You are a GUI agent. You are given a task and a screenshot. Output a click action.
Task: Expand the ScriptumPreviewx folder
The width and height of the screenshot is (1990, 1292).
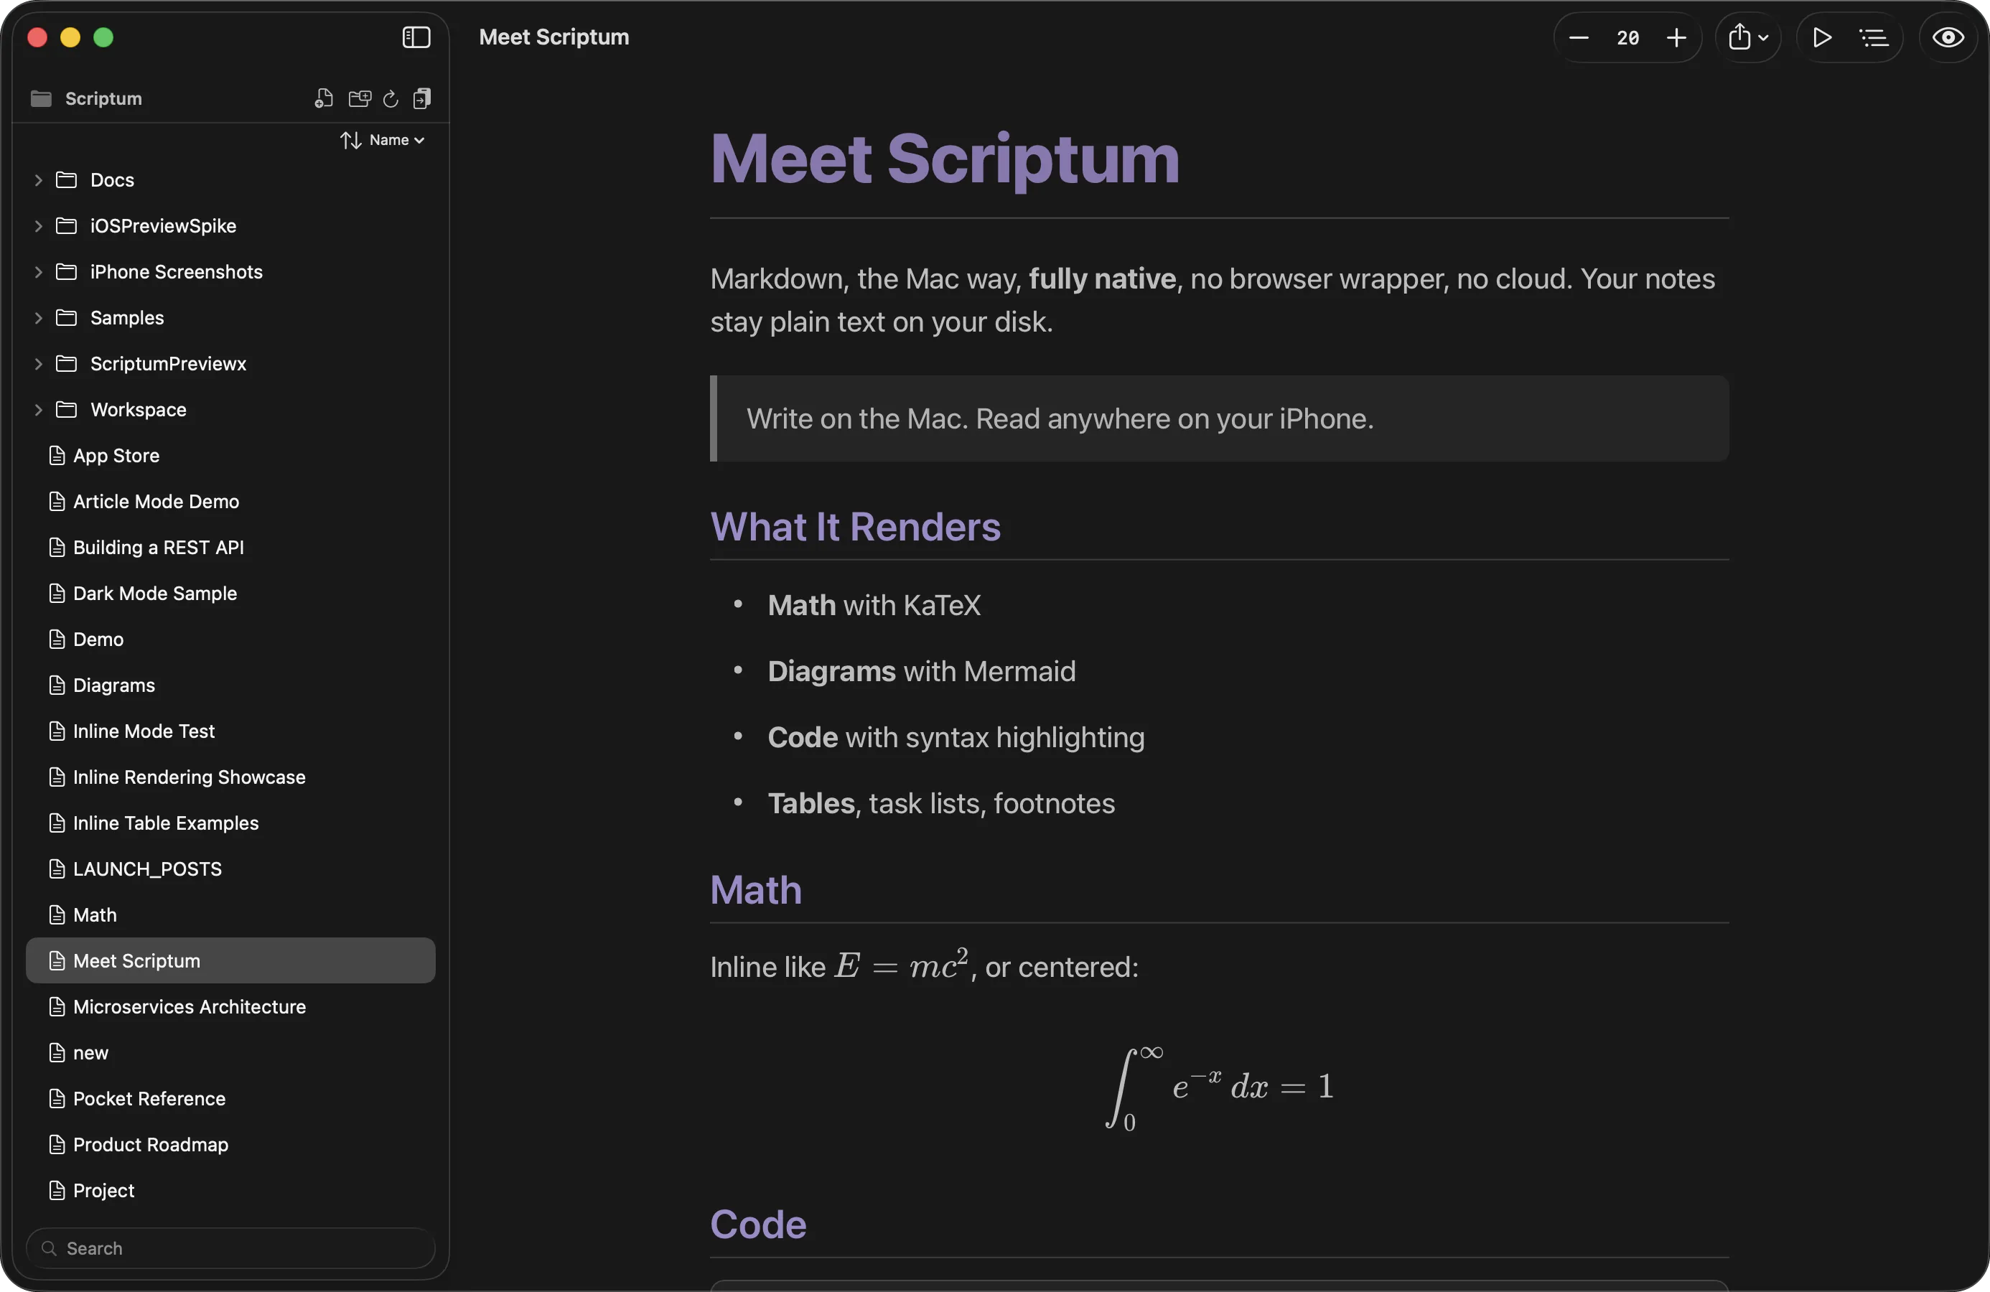coord(39,364)
